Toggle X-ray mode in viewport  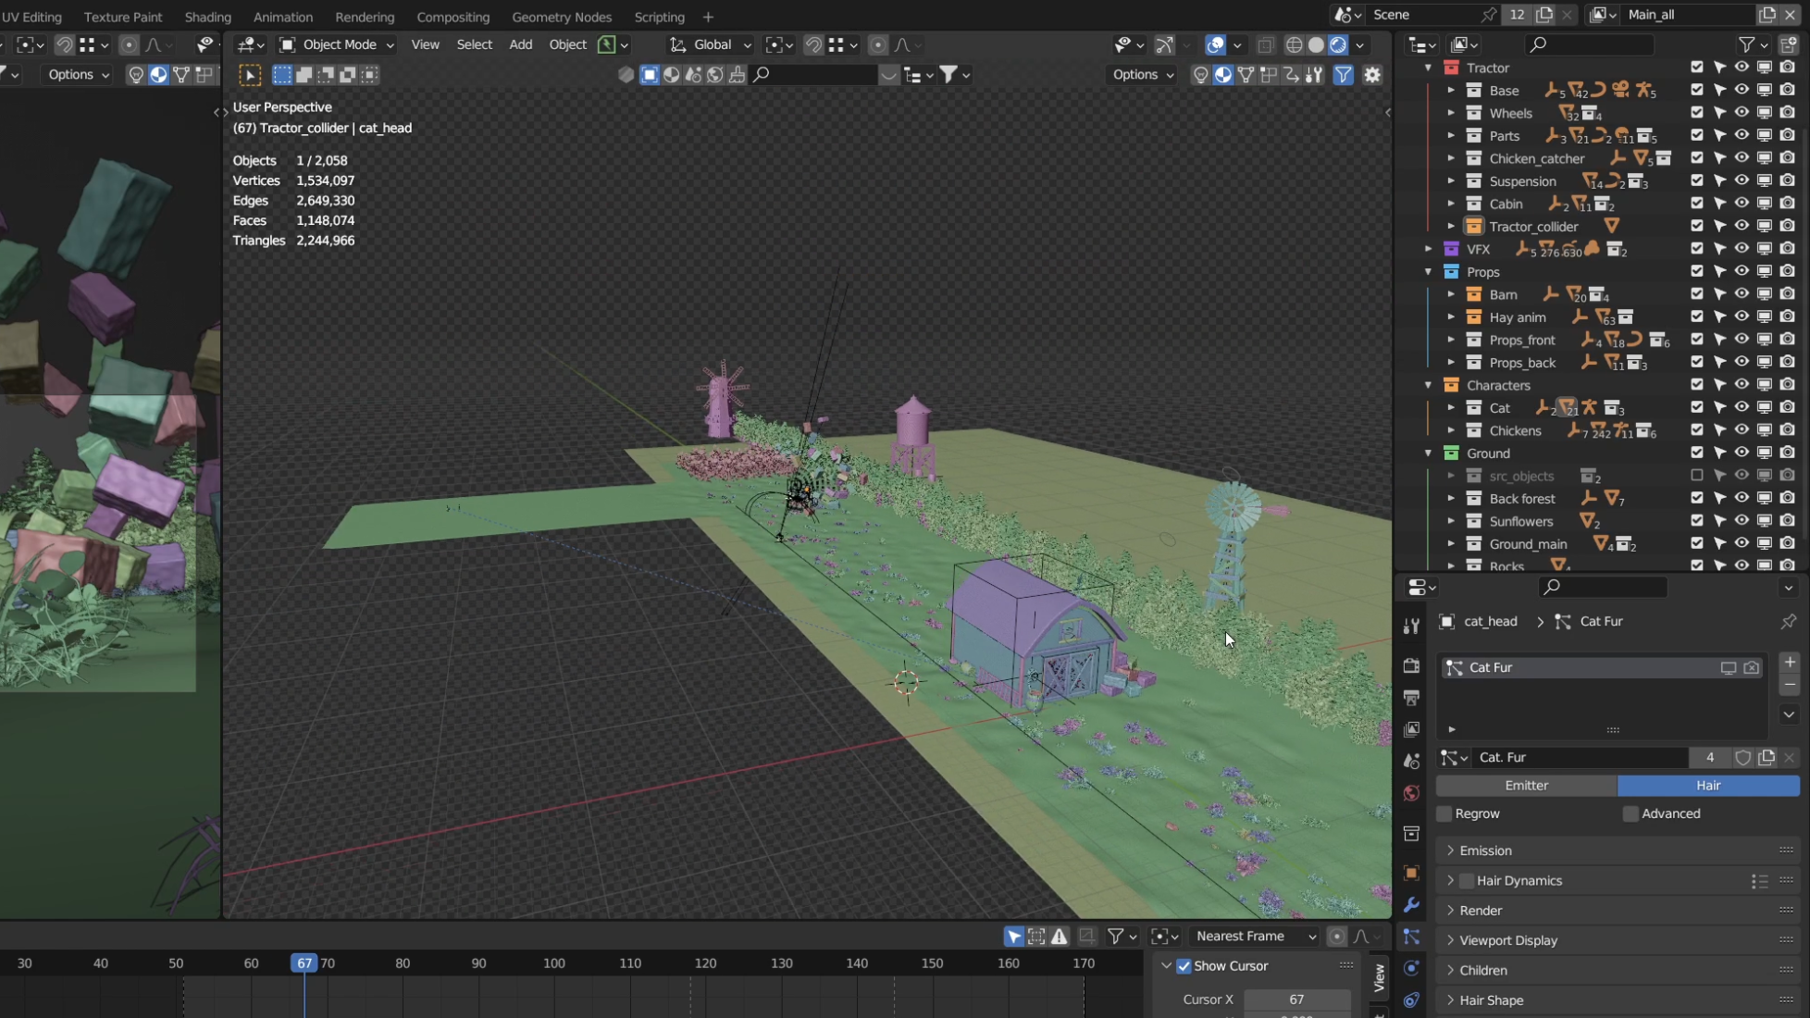click(1266, 44)
